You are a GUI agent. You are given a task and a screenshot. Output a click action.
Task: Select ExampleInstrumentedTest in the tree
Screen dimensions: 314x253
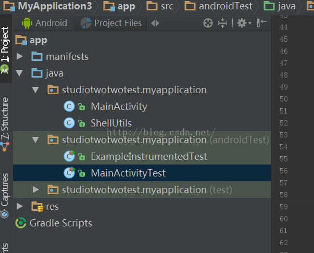(x=149, y=156)
